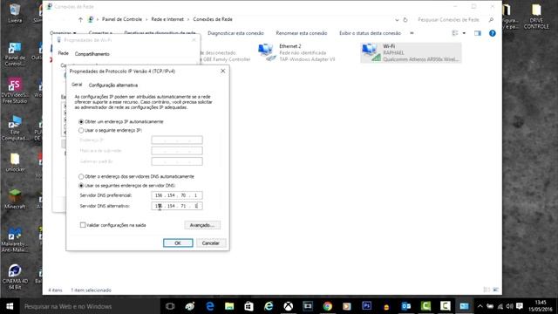Open Outlook from taskbar
The image size is (558, 314).
406,306
